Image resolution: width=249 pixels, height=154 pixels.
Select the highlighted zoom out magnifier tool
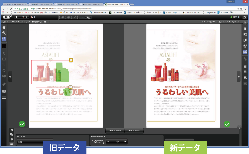[x=4, y=39]
